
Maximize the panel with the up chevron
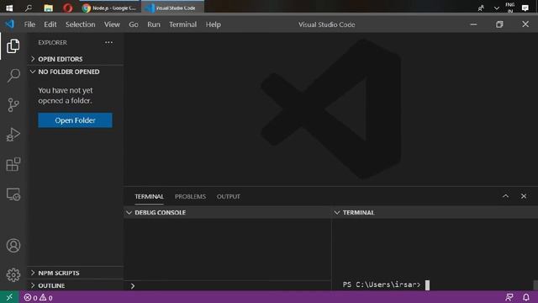[505, 196]
